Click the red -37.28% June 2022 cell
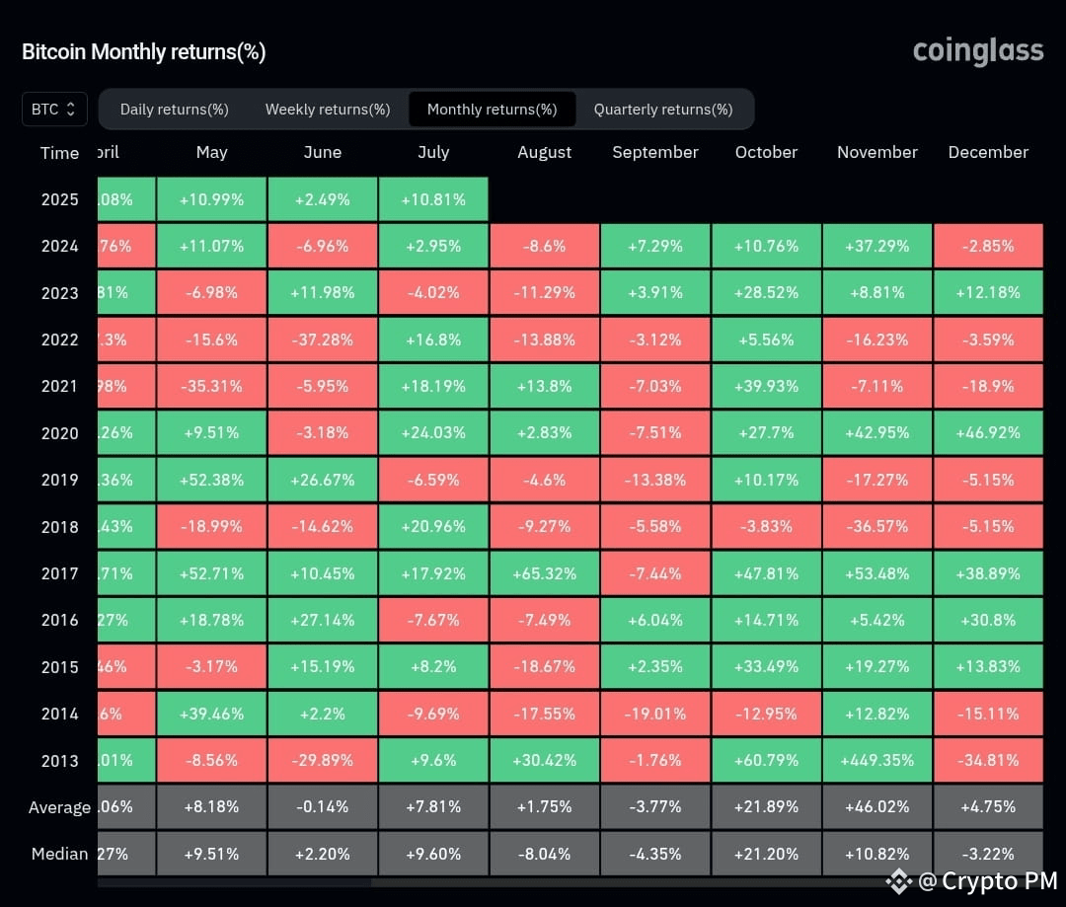The image size is (1066, 907). point(322,339)
